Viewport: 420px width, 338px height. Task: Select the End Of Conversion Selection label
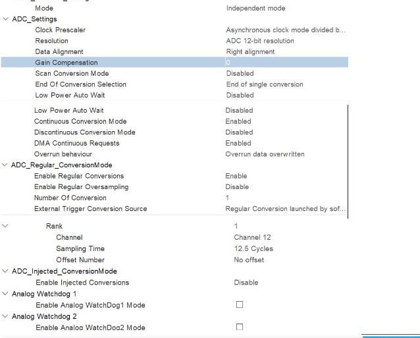(80, 84)
